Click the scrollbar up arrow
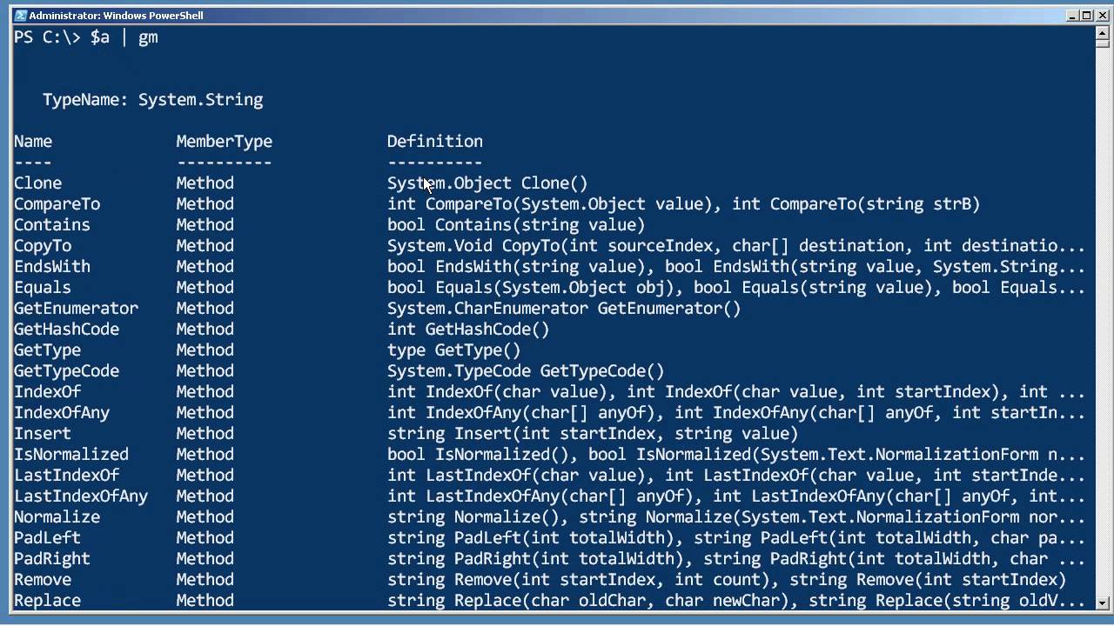The width and height of the screenshot is (1114, 626). pyautogui.click(x=1102, y=33)
